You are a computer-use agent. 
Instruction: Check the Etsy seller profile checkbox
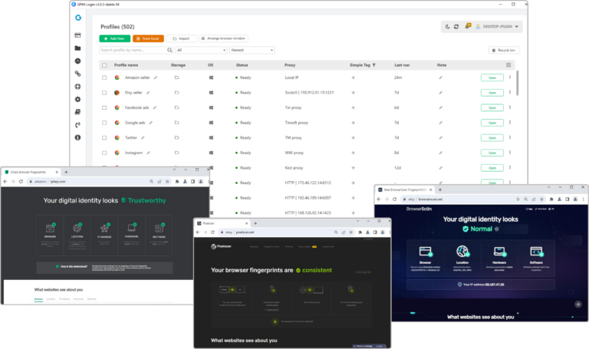click(104, 93)
